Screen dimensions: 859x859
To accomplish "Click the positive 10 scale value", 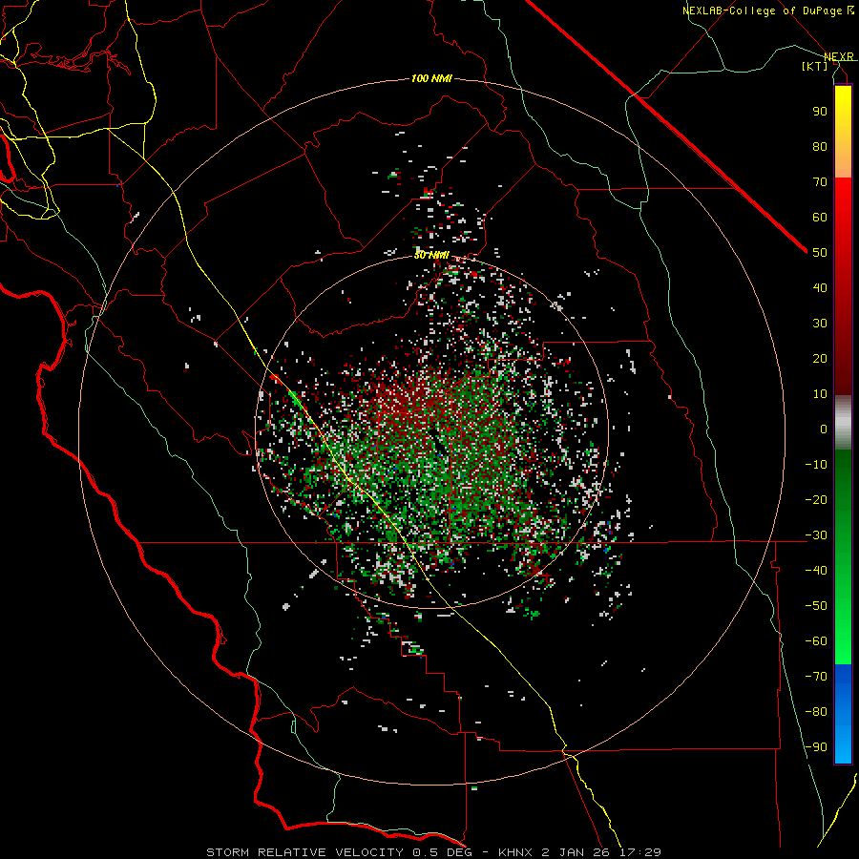I will (x=820, y=394).
